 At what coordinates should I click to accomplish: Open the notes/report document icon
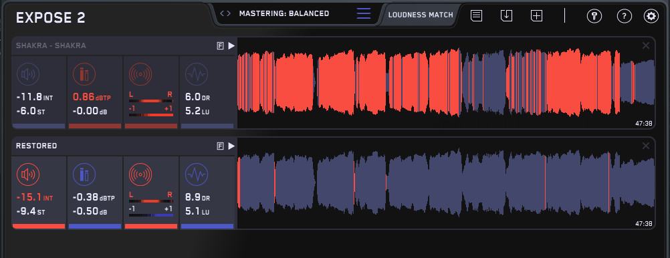coord(477,16)
